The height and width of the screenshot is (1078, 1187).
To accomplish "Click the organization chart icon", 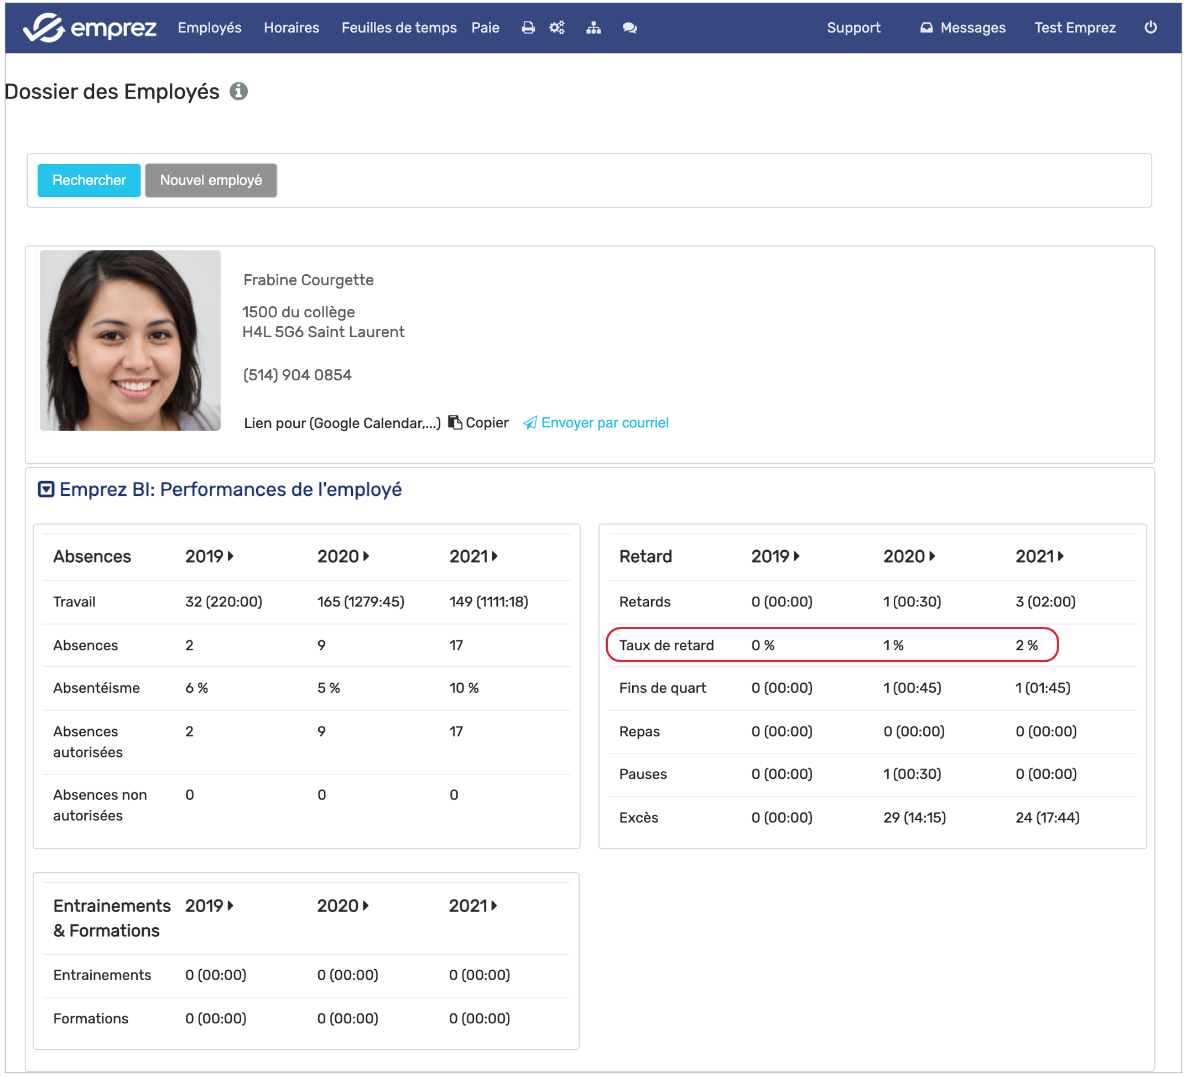I will pyautogui.click(x=593, y=28).
